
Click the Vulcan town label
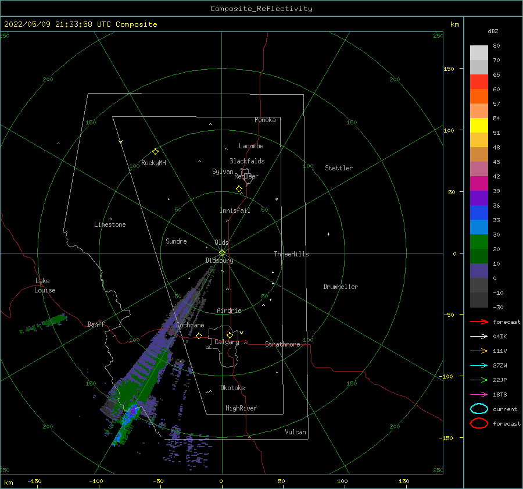[295, 432]
